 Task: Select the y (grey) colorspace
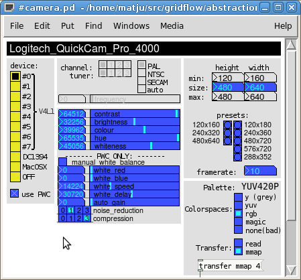238,197
